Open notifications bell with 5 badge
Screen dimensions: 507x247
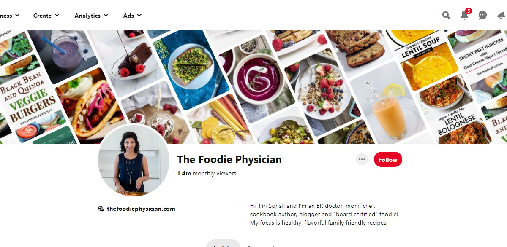pyautogui.click(x=465, y=15)
